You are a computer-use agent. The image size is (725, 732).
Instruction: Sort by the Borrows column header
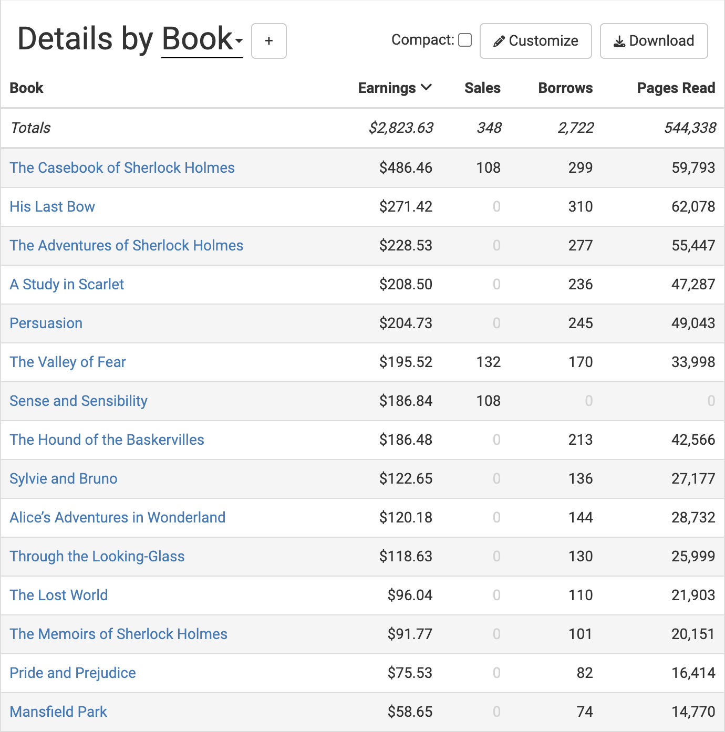pos(565,88)
